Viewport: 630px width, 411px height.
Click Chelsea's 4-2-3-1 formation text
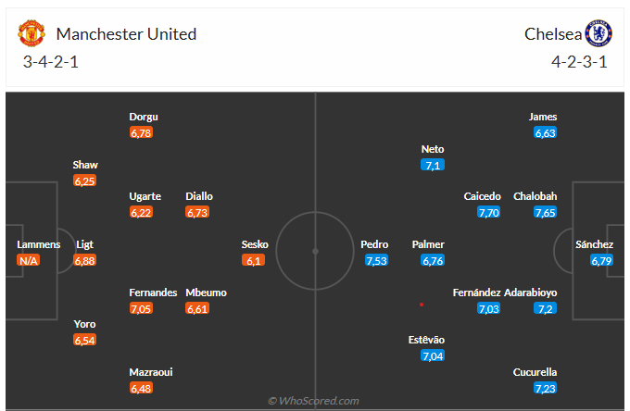[579, 63]
